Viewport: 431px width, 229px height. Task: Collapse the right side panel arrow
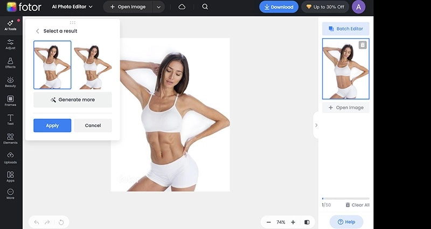(x=316, y=125)
